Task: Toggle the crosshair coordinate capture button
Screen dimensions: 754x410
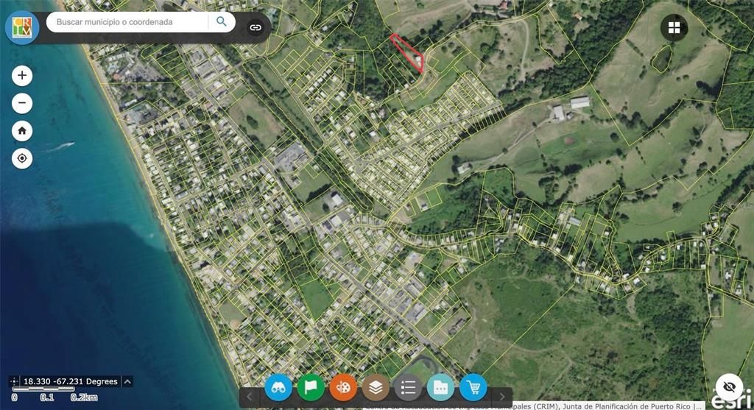Action: pos(13,381)
